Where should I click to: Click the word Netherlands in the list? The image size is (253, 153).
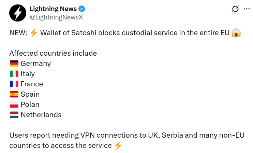click(41, 115)
